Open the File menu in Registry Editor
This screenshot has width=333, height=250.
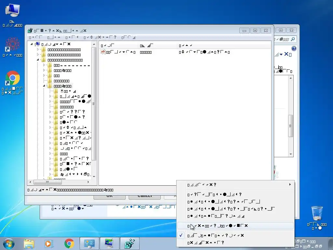pos(36,37)
